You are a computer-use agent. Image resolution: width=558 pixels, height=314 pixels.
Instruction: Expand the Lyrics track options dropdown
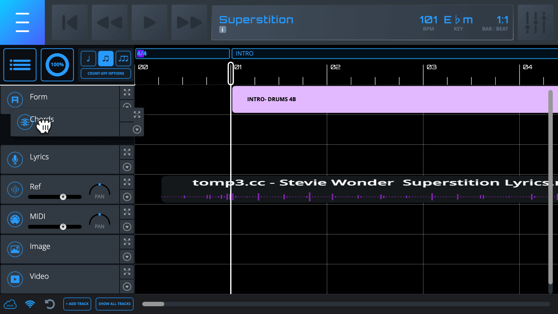[x=127, y=167]
